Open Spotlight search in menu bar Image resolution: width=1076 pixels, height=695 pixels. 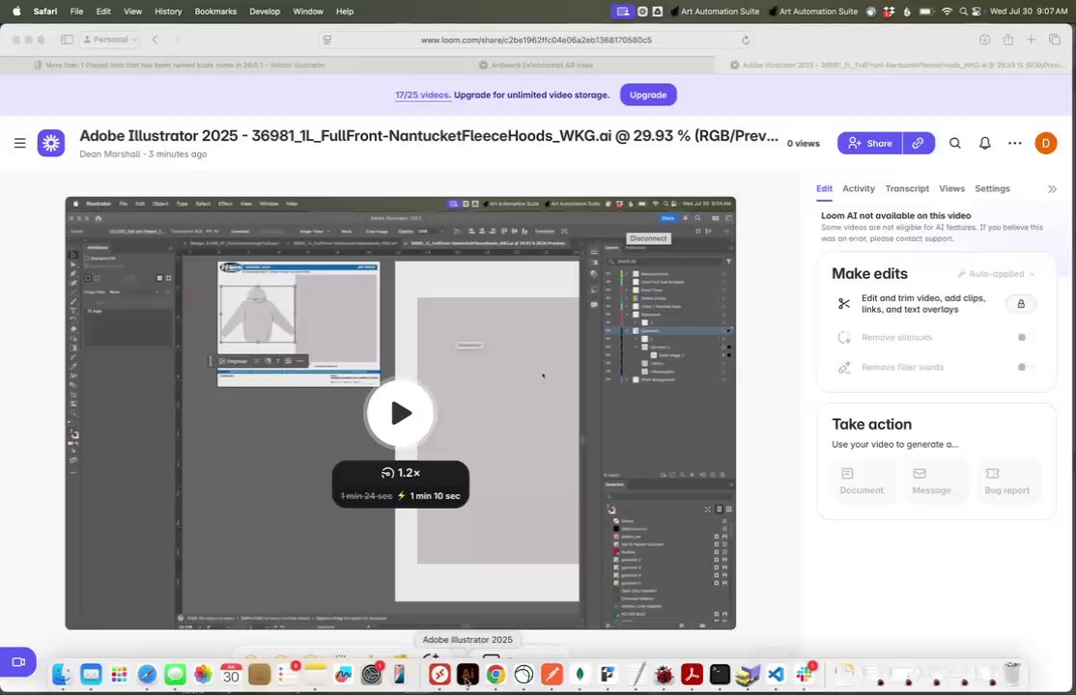(x=963, y=11)
